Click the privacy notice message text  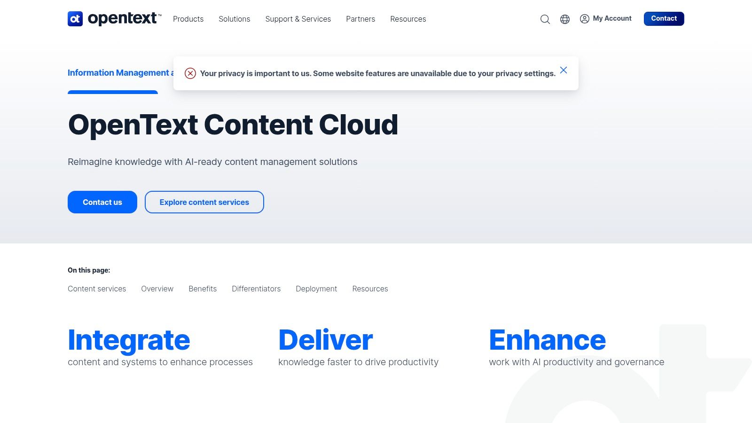pos(378,73)
